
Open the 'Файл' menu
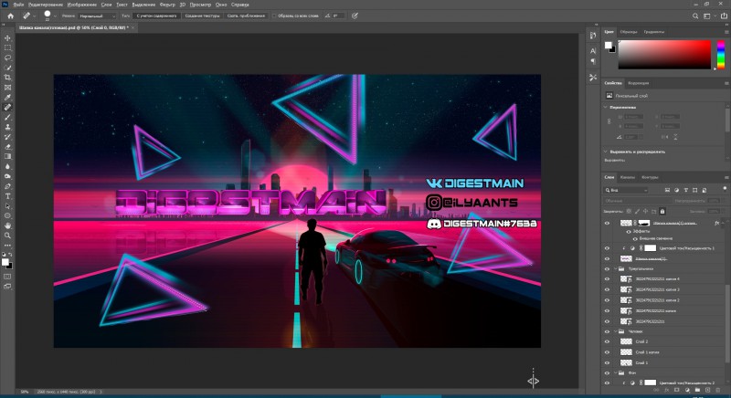pyautogui.click(x=18, y=5)
